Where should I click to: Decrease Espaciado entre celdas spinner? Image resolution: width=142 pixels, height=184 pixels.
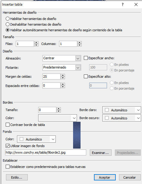click(x=63, y=87)
